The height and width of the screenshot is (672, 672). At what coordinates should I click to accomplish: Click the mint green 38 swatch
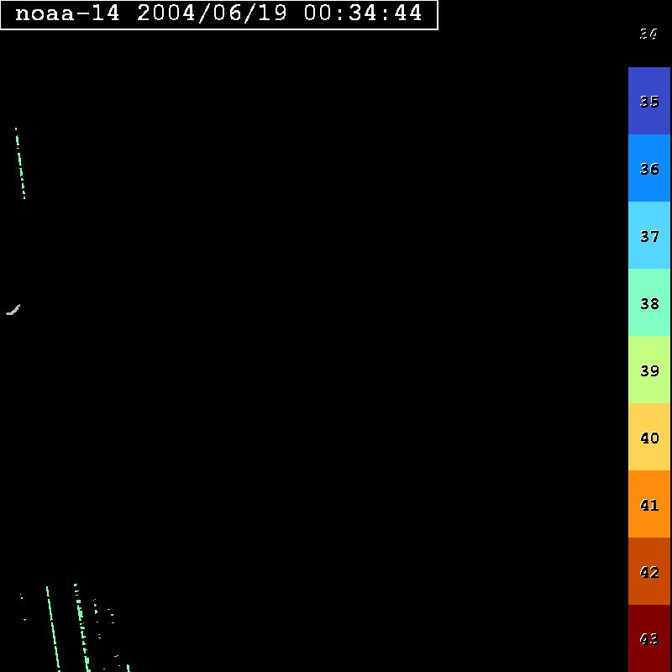point(648,302)
